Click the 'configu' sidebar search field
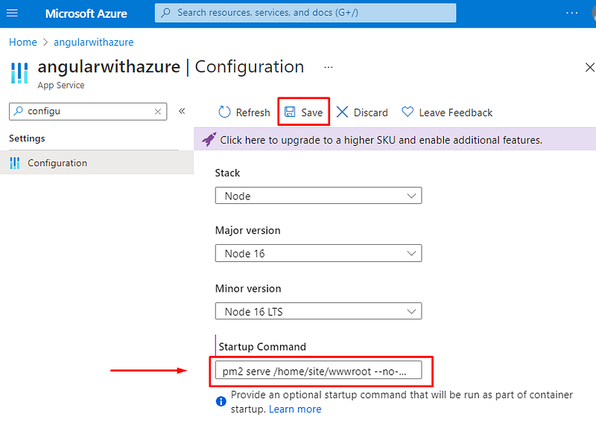The width and height of the screenshot is (596, 431). coord(88,111)
